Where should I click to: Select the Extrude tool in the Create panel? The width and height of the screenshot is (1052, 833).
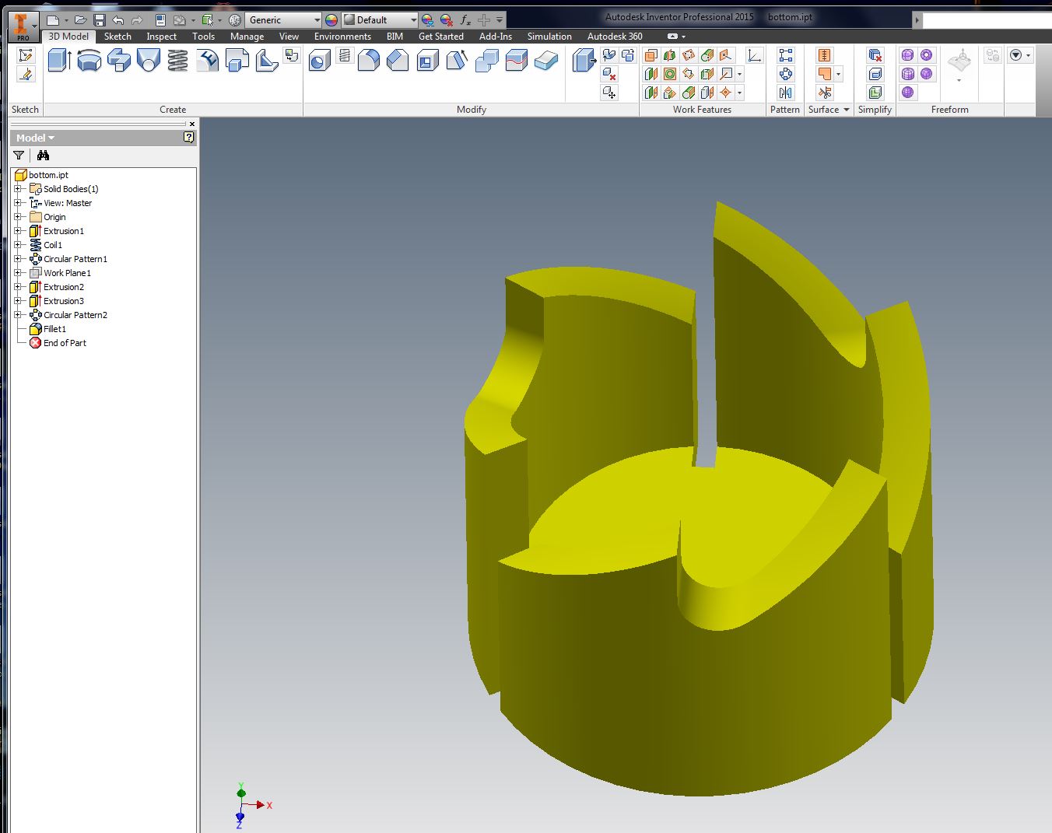pos(58,61)
